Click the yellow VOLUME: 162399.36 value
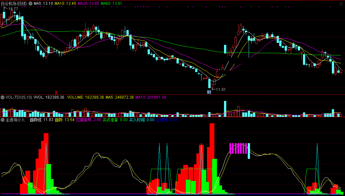The width and height of the screenshot is (345, 196). coord(86,97)
